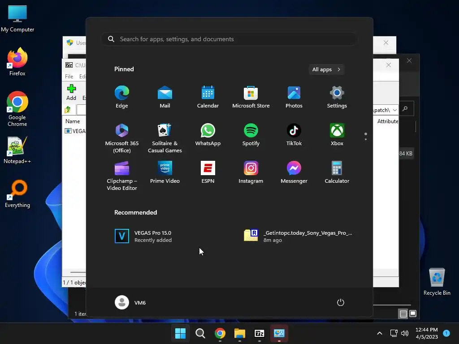Switch Explorer to details view
The image size is (459, 344).
[403, 314]
